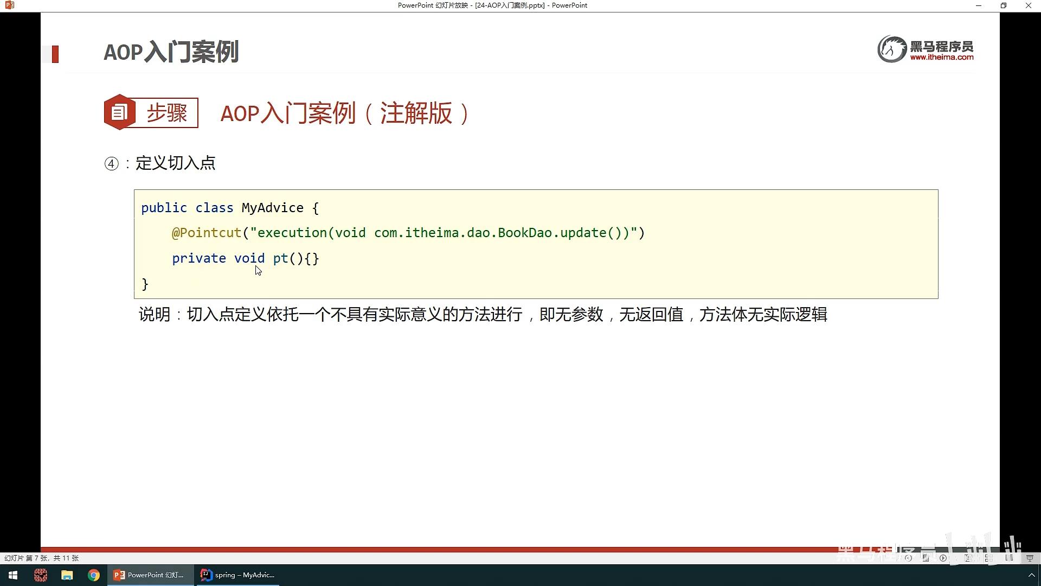This screenshot has height=586, width=1041.
Task: Switch to IntelliJ spring – MyAdvice window
Action: point(237,575)
